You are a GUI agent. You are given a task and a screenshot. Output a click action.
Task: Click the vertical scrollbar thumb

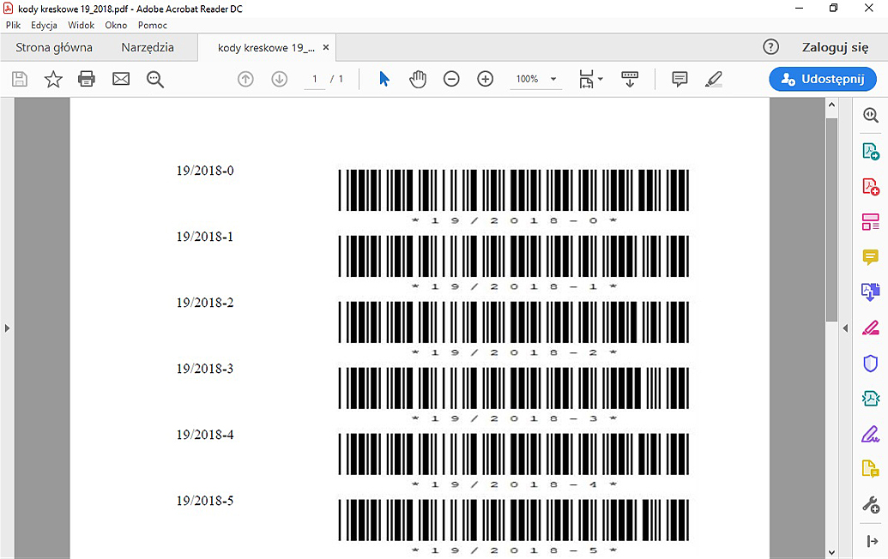[831, 220]
